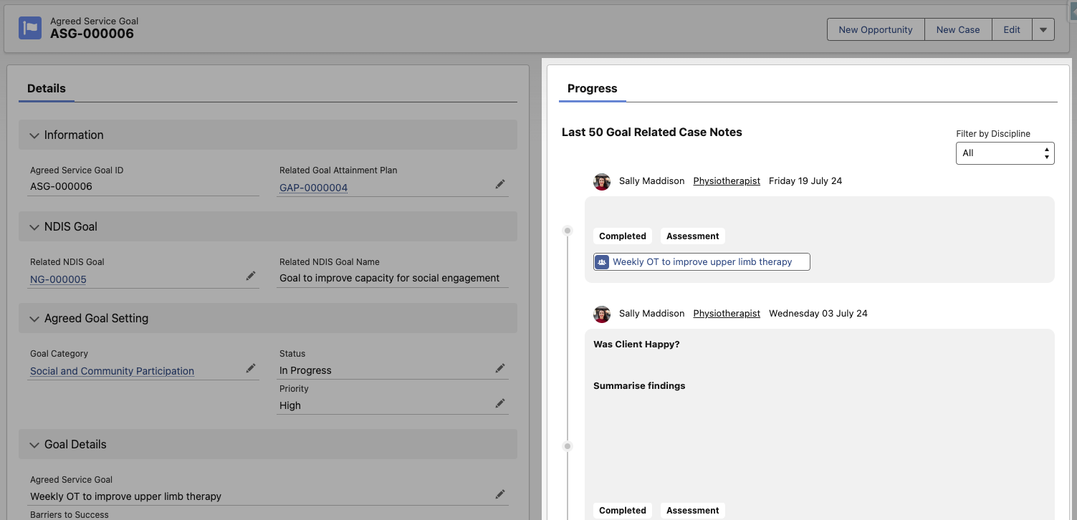This screenshot has width=1077, height=520.
Task: Click the event icon in the Weekly OT chip
Action: coord(602,262)
